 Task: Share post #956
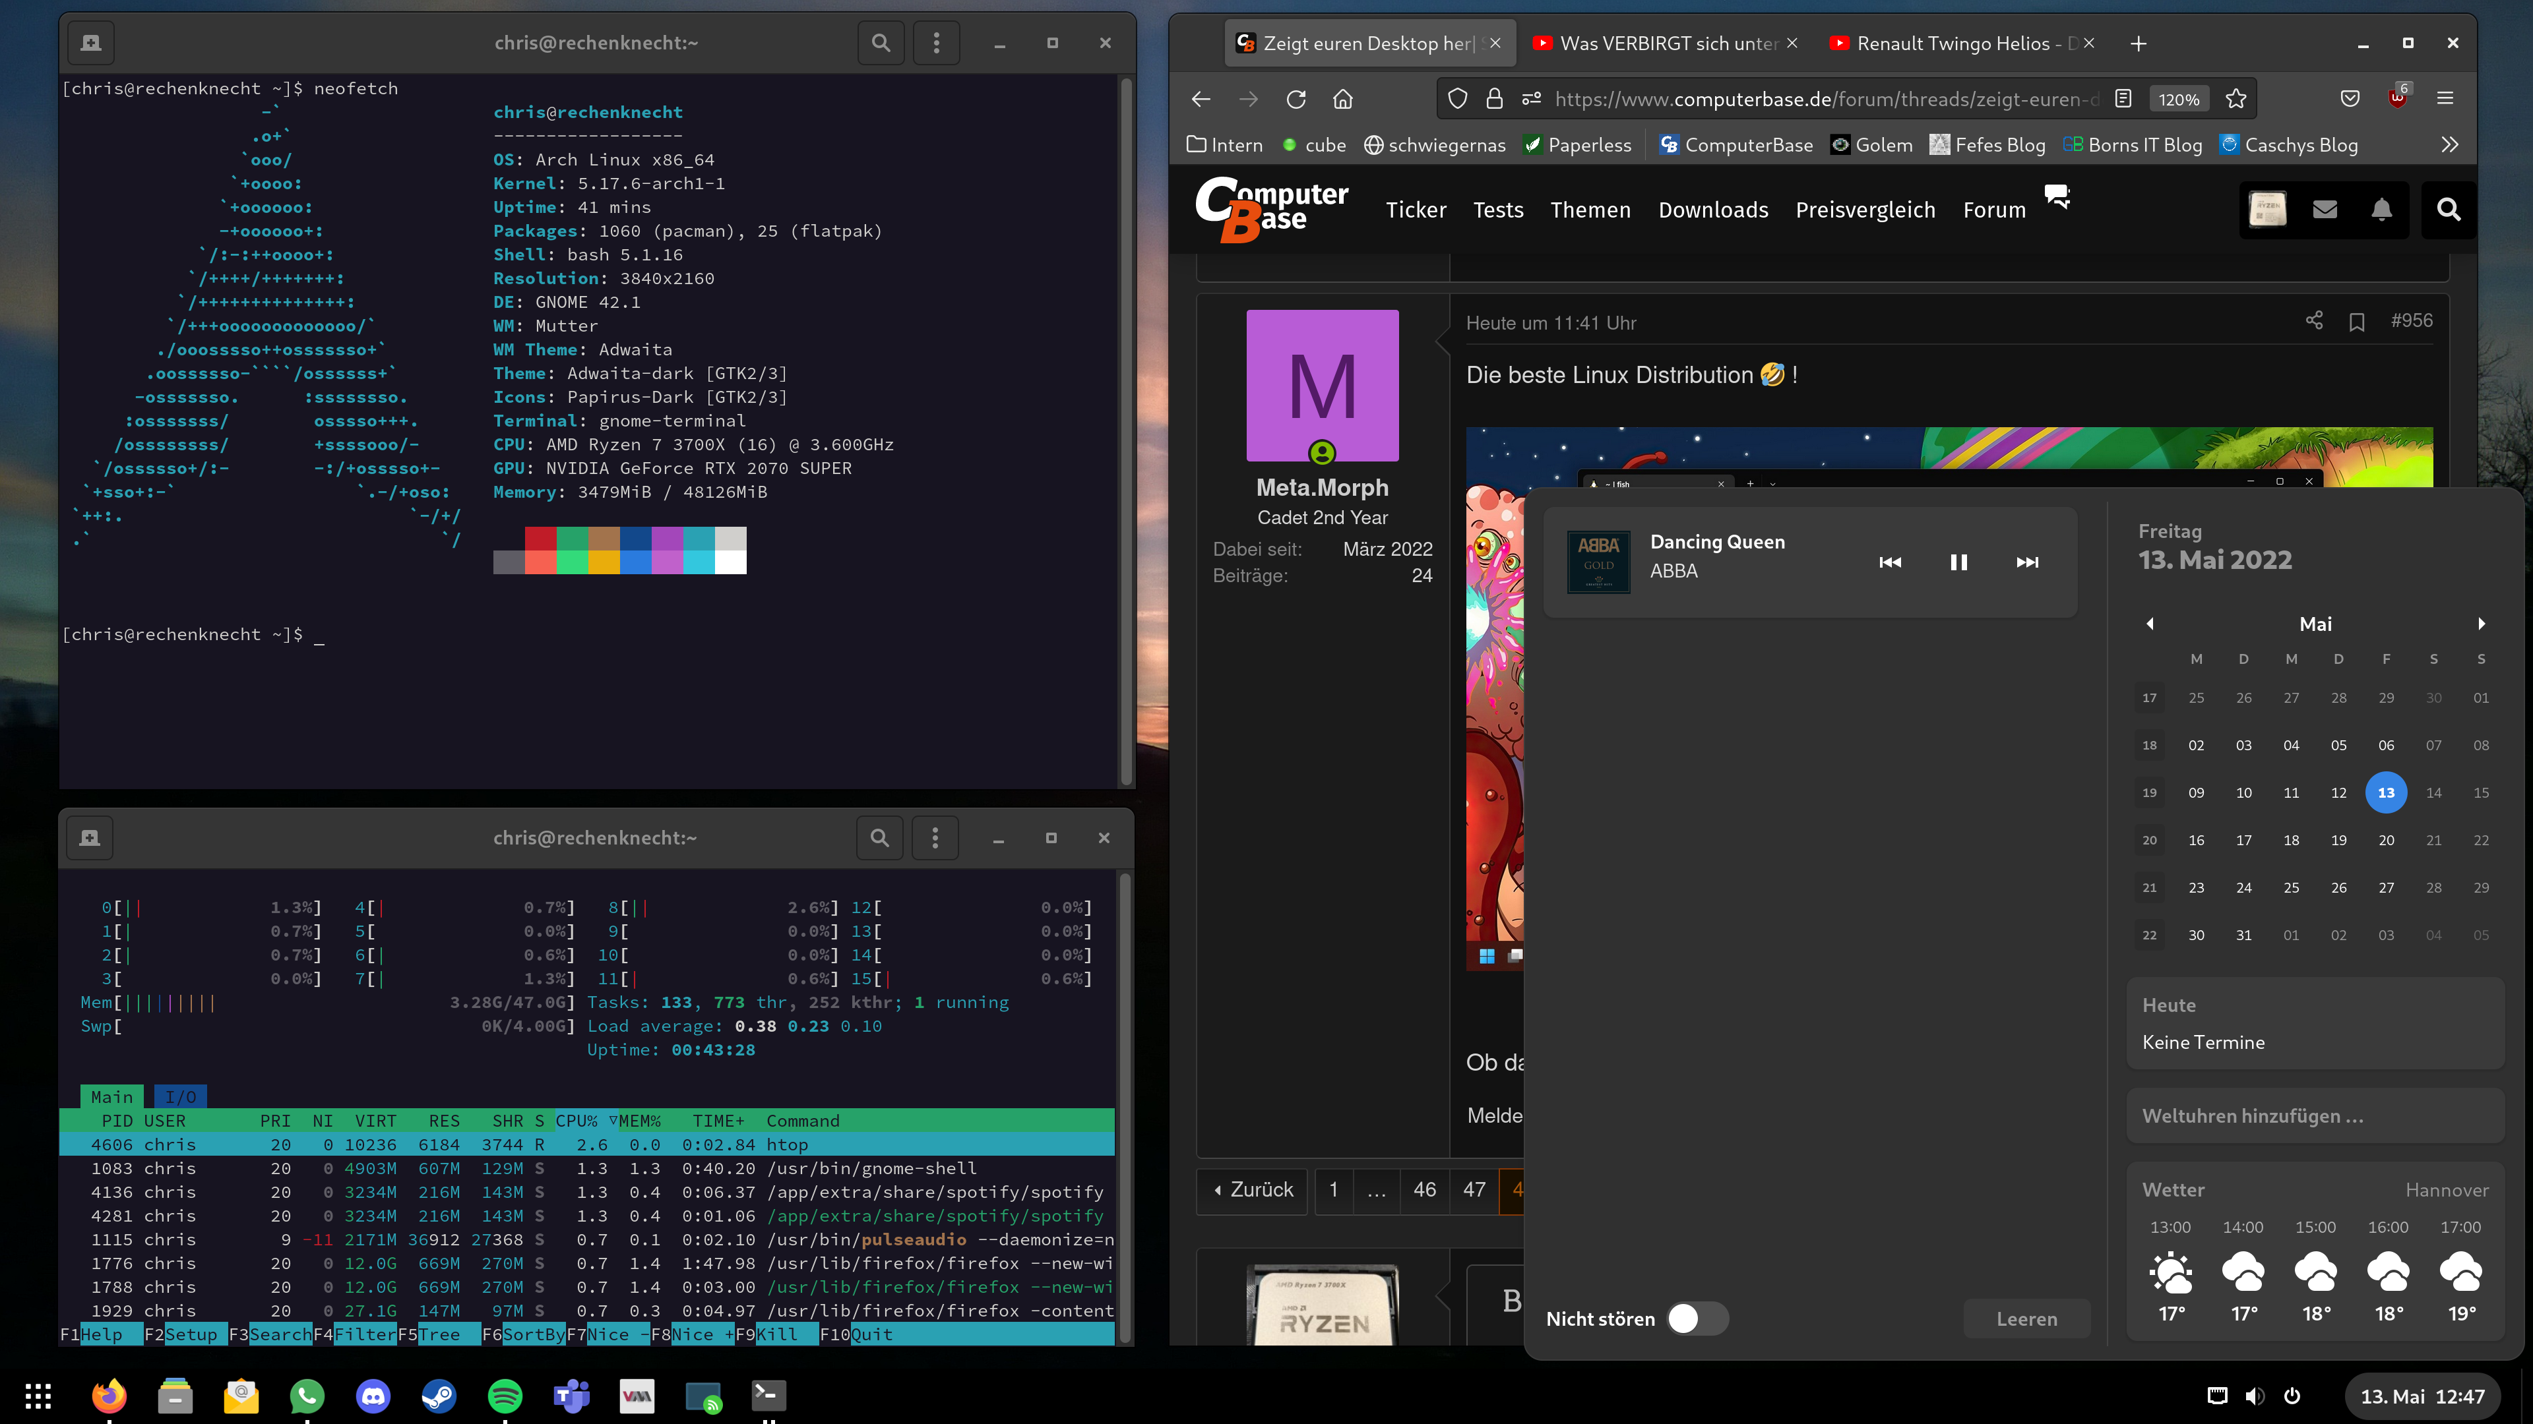point(2314,320)
